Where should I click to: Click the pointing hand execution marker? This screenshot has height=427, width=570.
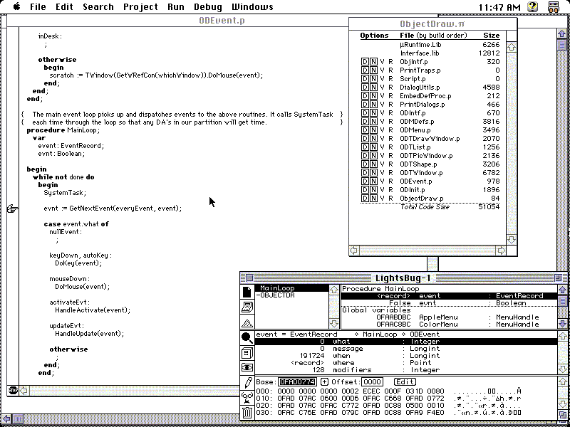coord(12,209)
